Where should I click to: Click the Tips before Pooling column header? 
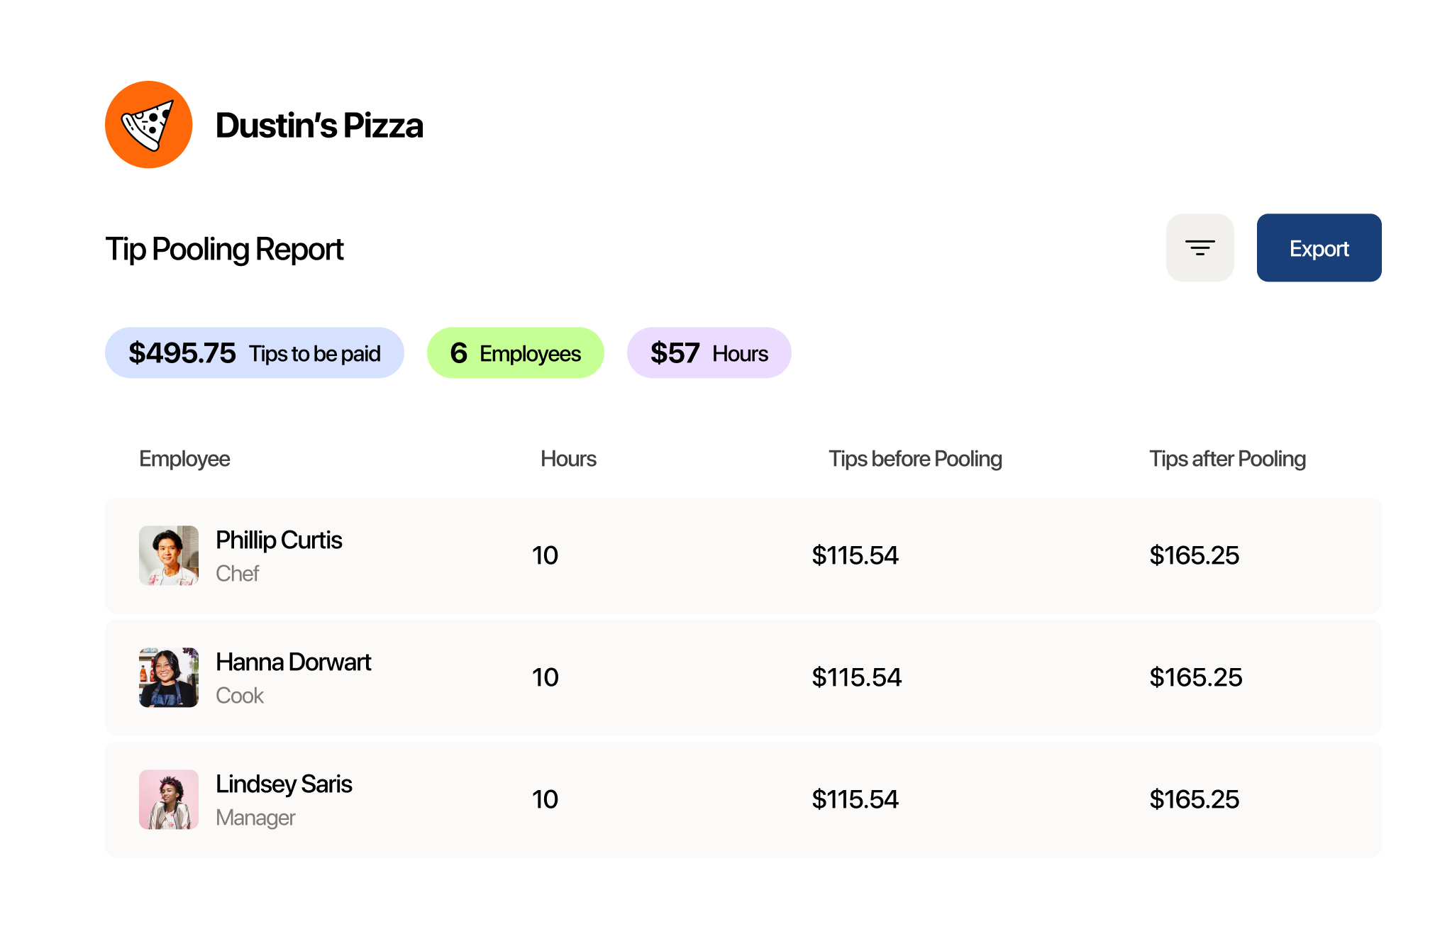(914, 459)
